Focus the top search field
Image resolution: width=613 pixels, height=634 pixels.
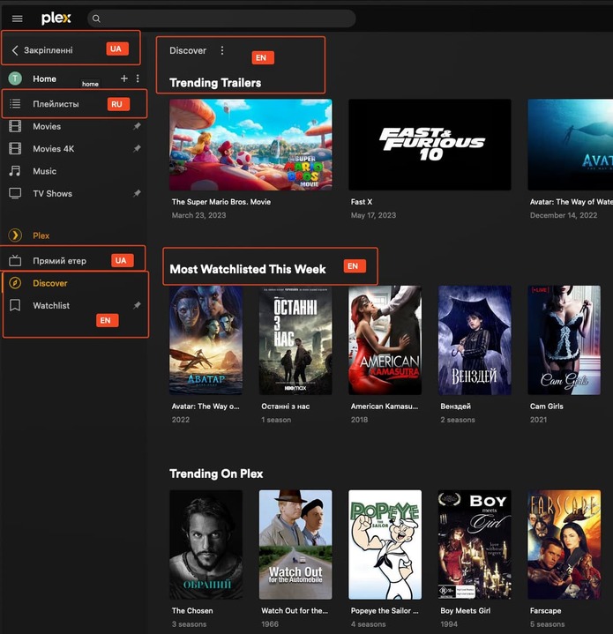click(221, 19)
